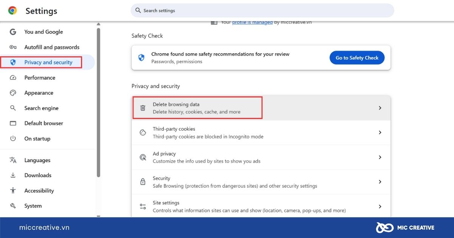Open the Ad privacy row
Image resolution: width=454 pixels, height=238 pixels.
pos(261,157)
